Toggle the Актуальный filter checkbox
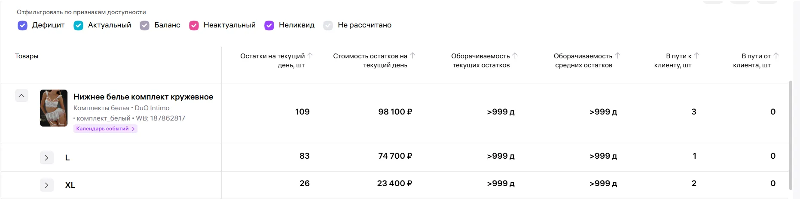Screen dimensions: 800x199 tap(78, 25)
